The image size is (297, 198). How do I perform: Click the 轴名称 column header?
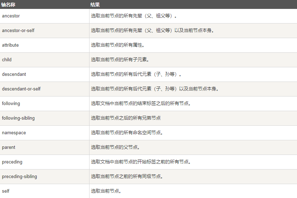[8, 5]
